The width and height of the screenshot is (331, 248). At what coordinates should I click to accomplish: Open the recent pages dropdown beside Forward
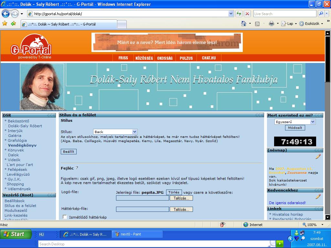click(x=22, y=14)
